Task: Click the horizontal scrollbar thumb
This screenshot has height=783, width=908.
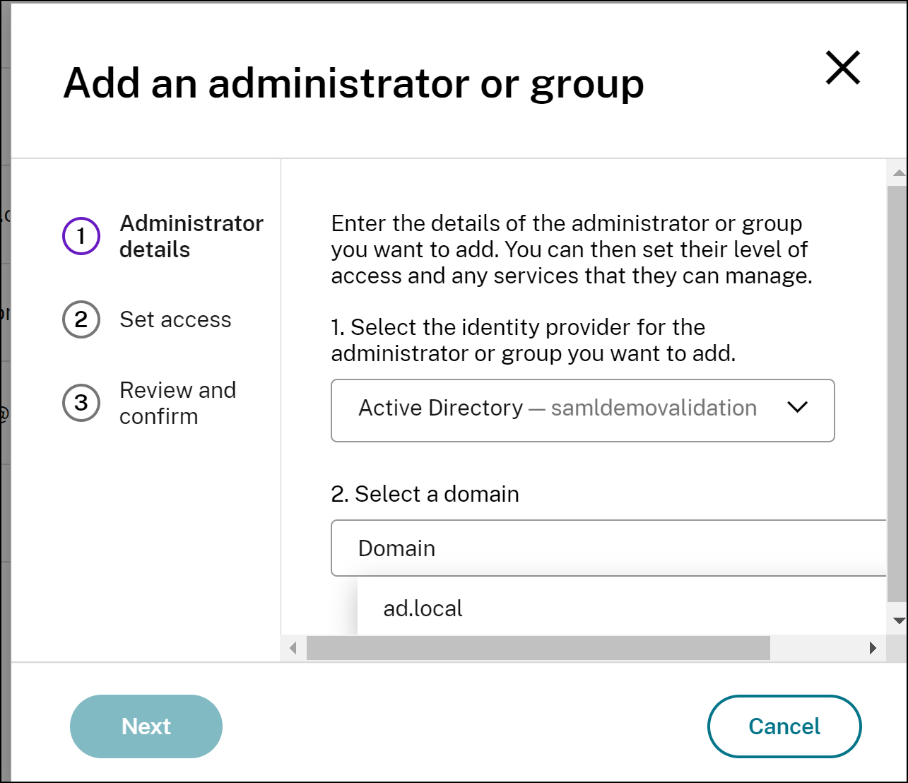Action: (538, 648)
